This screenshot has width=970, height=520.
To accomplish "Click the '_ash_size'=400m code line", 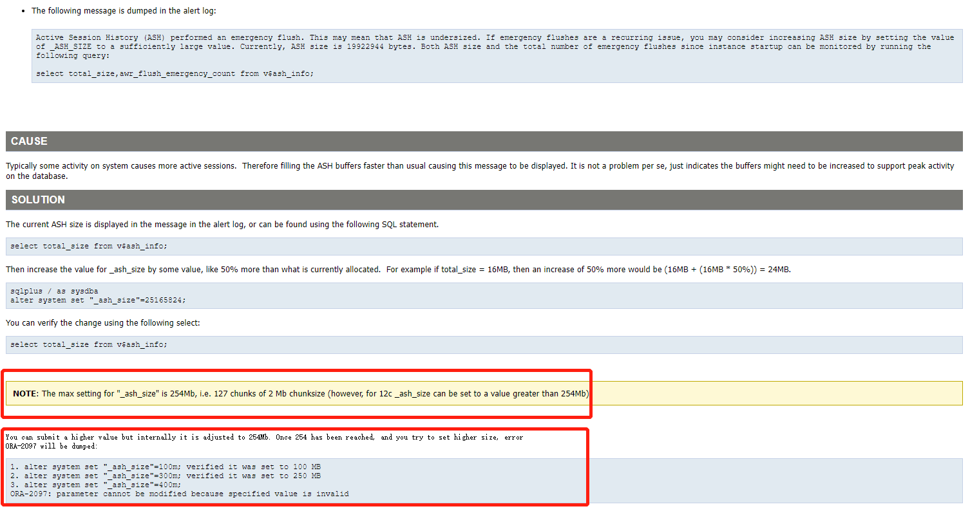I will [x=96, y=485].
